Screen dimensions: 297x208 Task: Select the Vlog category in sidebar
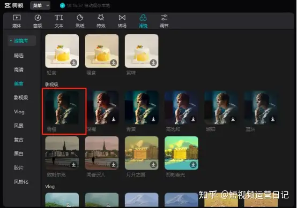click(19, 112)
